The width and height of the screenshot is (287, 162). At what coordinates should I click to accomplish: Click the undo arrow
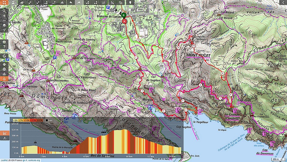point(71,2)
